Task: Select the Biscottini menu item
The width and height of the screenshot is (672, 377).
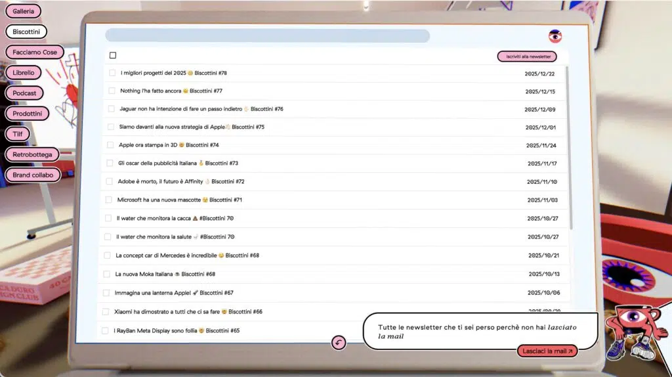Action: [26, 32]
